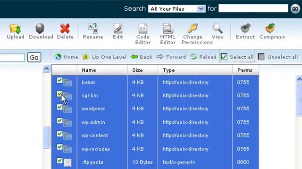The width and height of the screenshot is (302, 169).
Task: Click the cgi-bin folder name
Action: [90, 96]
